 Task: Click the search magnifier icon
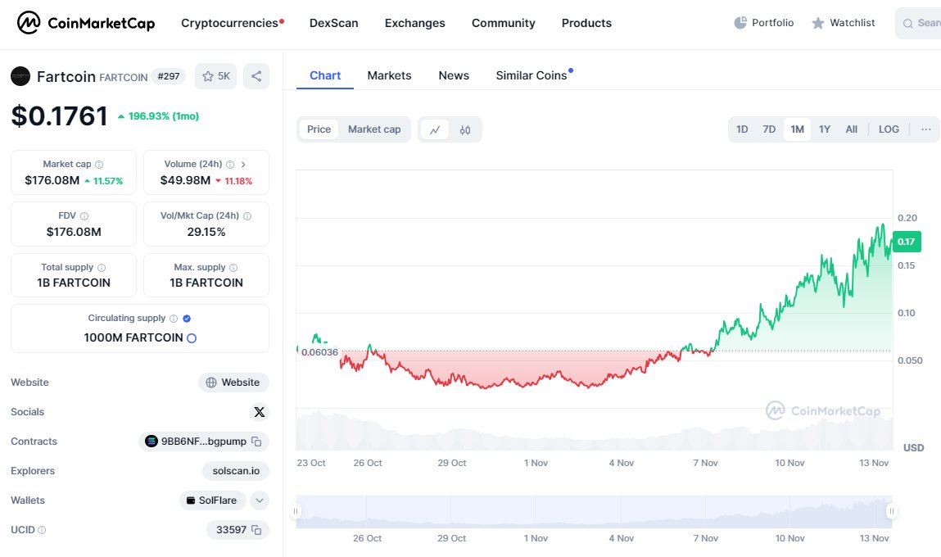tap(908, 24)
